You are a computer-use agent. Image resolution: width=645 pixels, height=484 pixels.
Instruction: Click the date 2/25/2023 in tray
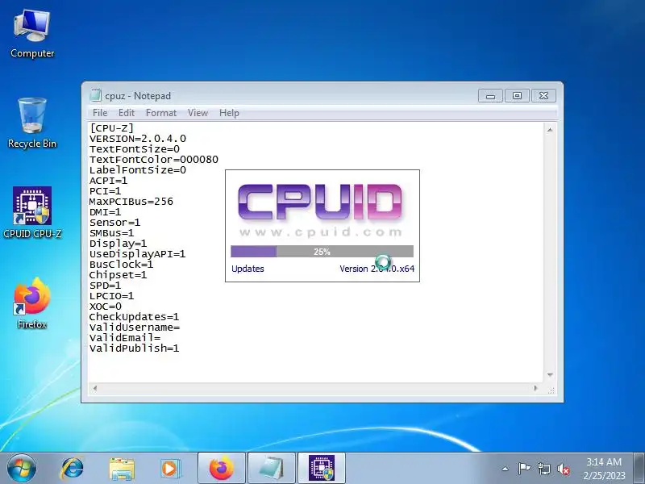pyautogui.click(x=604, y=476)
